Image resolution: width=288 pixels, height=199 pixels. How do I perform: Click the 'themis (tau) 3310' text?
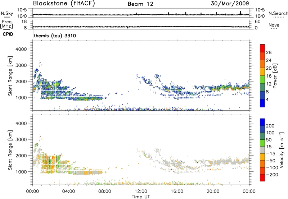pos(55,36)
